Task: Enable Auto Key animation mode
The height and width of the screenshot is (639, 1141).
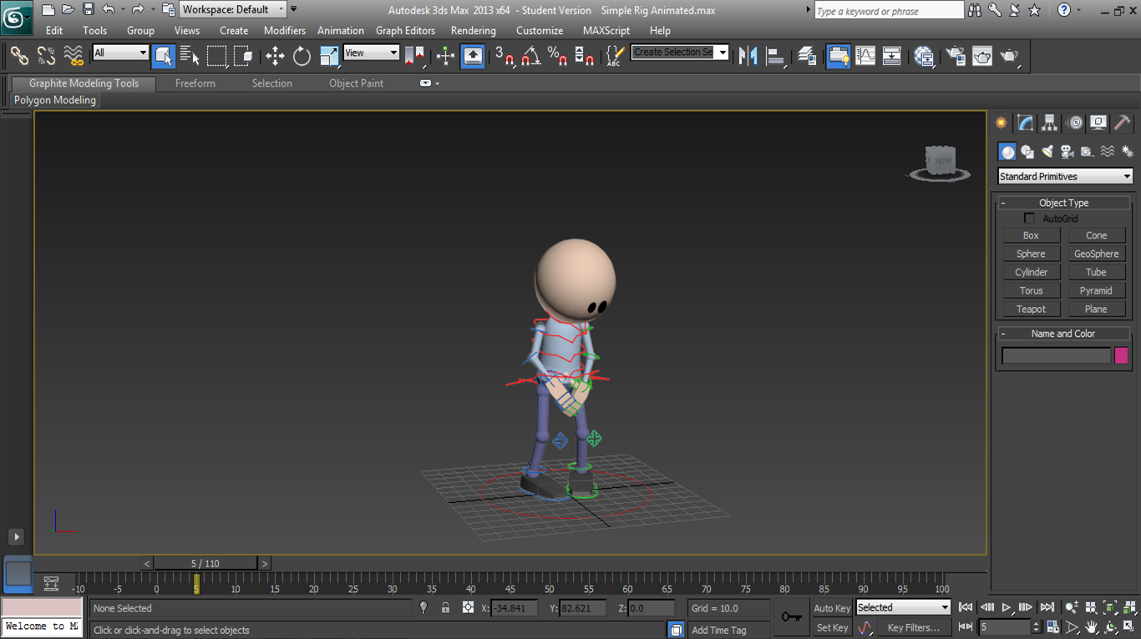Action: click(x=832, y=607)
